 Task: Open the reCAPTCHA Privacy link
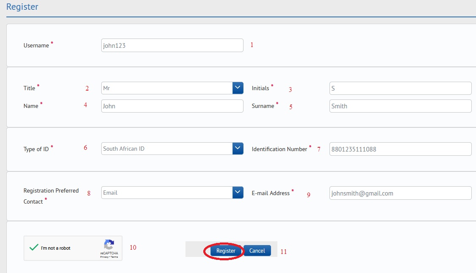coord(104,257)
